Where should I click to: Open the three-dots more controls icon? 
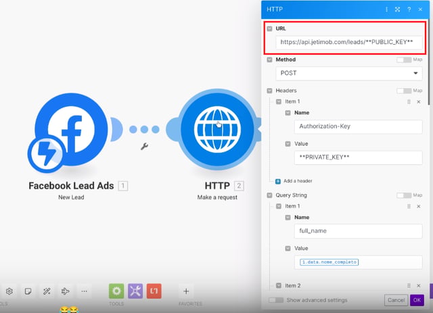click(x=84, y=291)
